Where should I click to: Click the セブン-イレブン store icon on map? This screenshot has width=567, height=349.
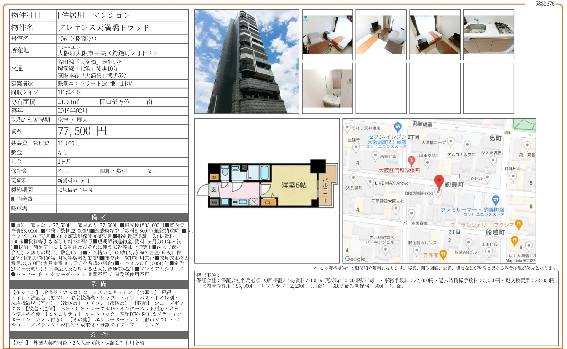(397, 127)
